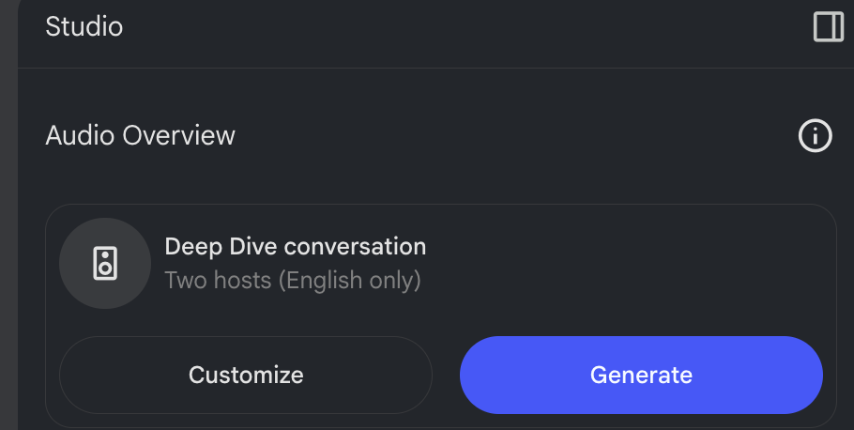Generate the Deep Dive audio overview
The image size is (854, 430).
(641, 375)
